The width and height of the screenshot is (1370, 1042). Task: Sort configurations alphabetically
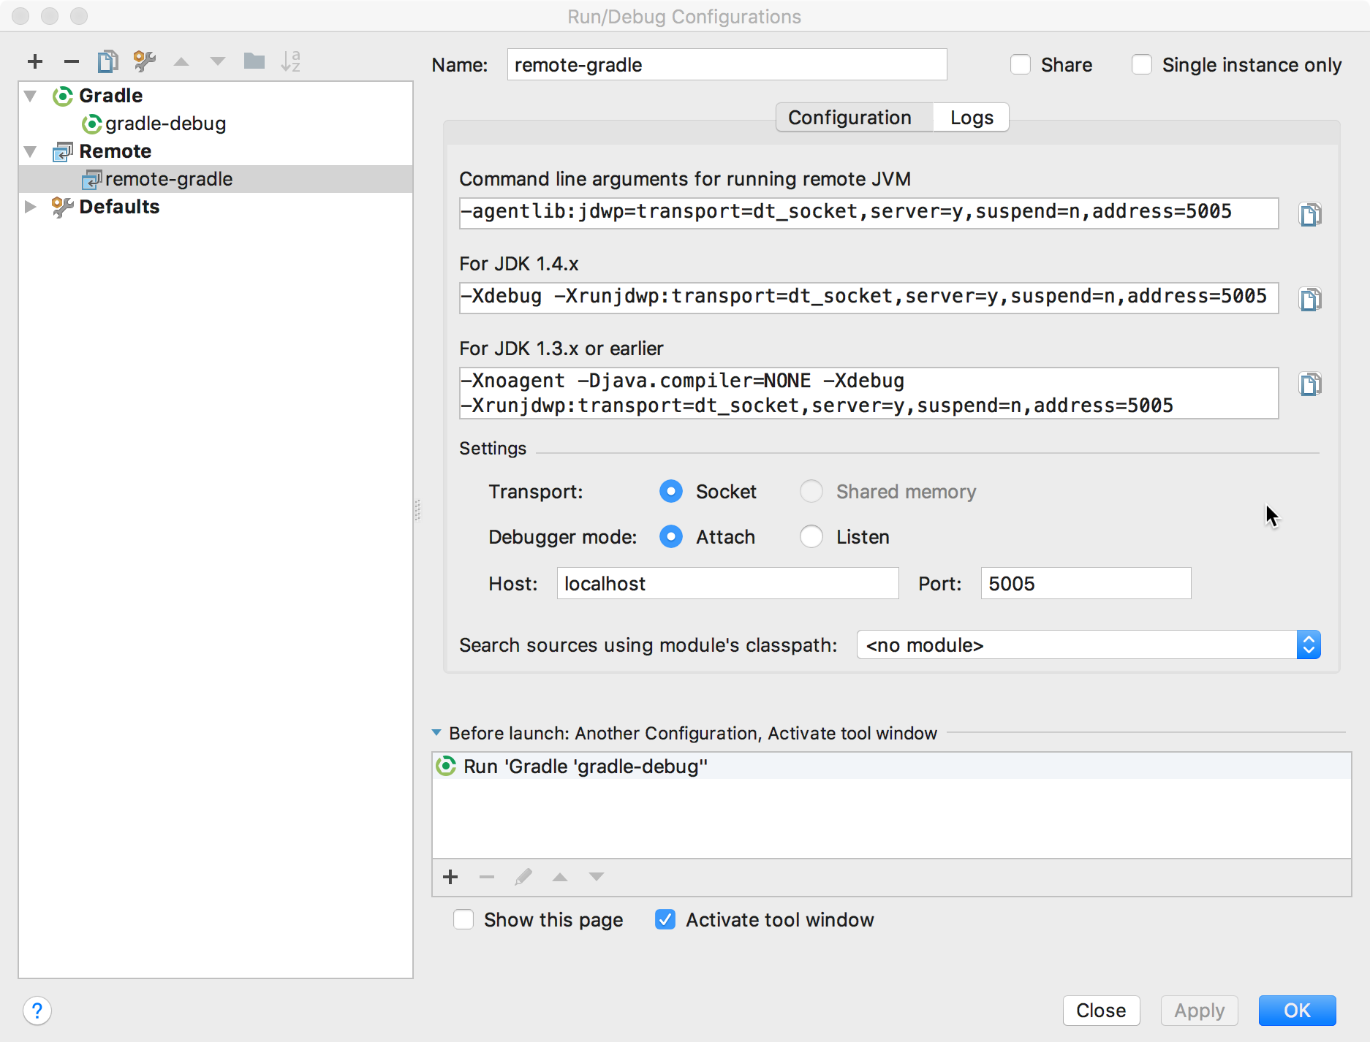point(292,61)
